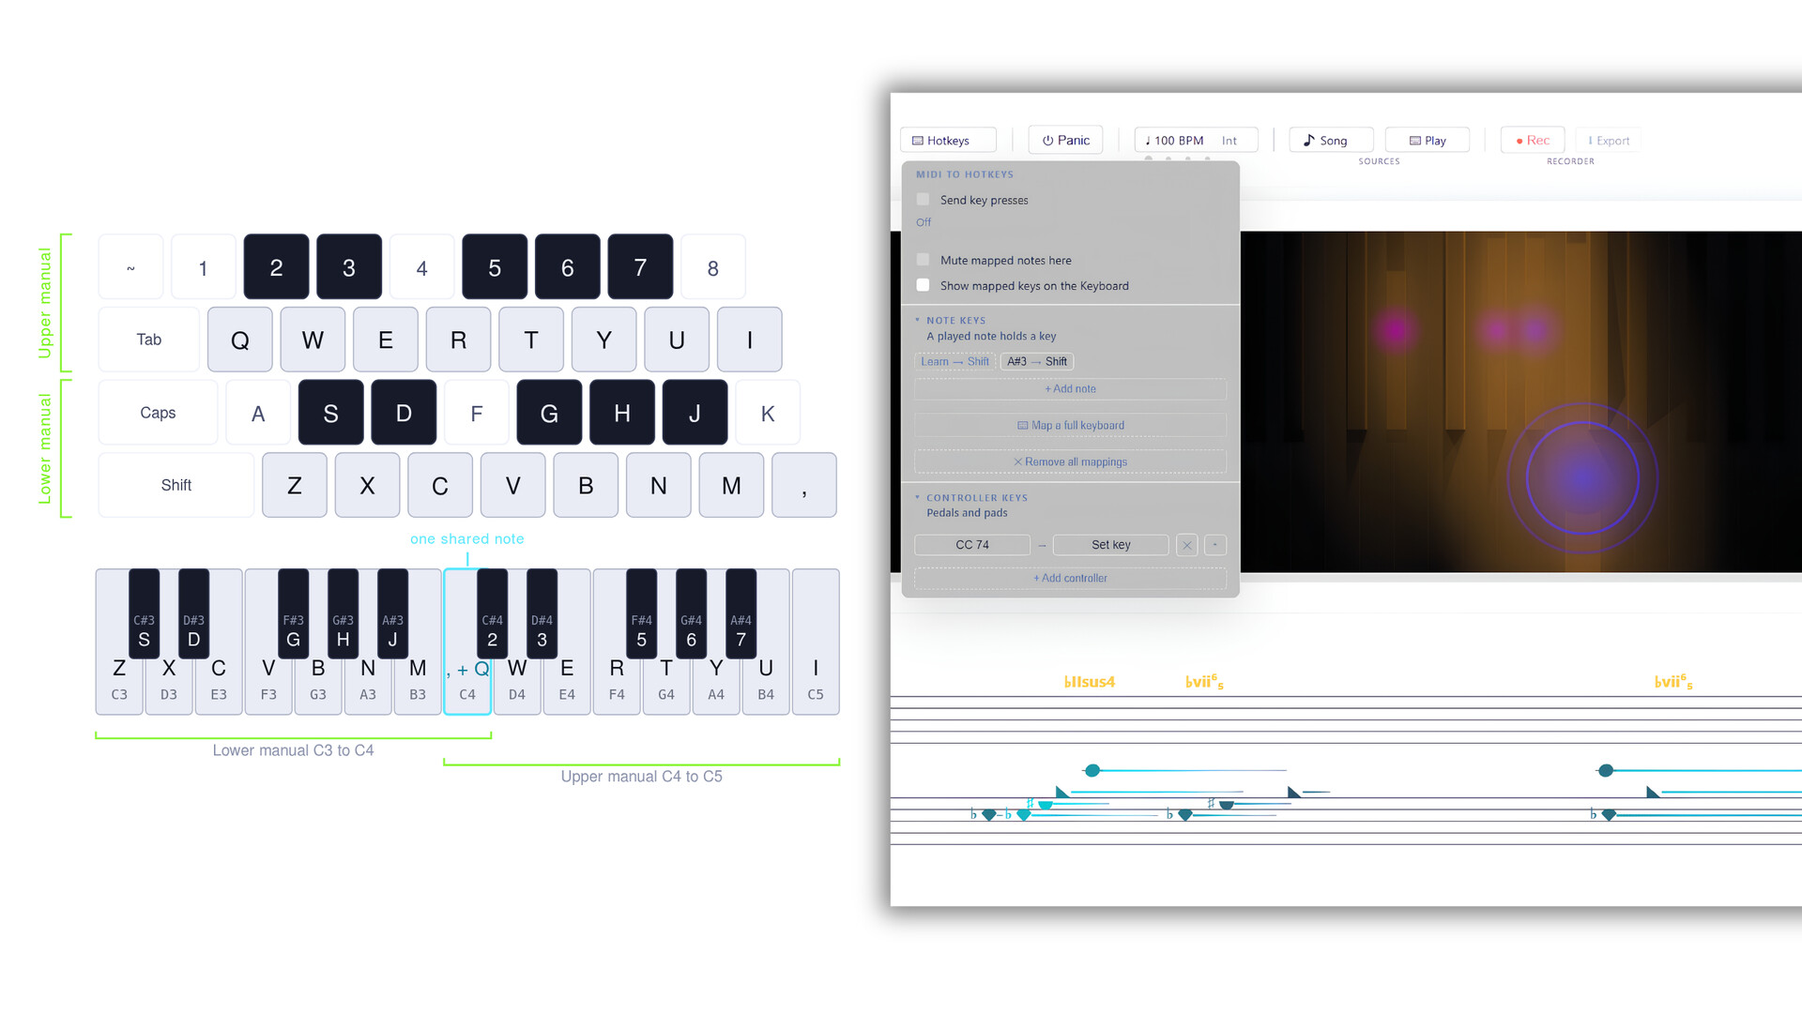Click + Add note
The height and width of the screenshot is (1013, 1802).
[1070, 388]
